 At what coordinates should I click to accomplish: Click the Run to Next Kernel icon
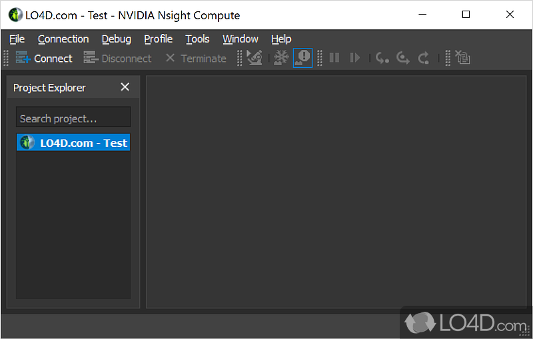coord(382,58)
